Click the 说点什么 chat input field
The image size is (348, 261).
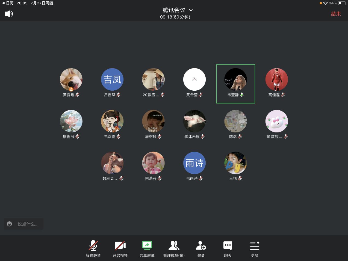tap(28, 224)
